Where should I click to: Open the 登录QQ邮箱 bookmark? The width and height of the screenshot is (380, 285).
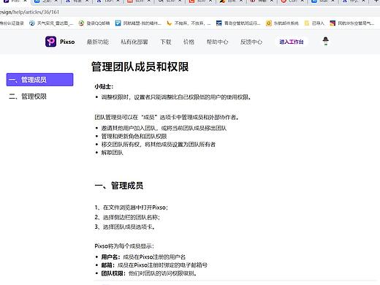95,23
